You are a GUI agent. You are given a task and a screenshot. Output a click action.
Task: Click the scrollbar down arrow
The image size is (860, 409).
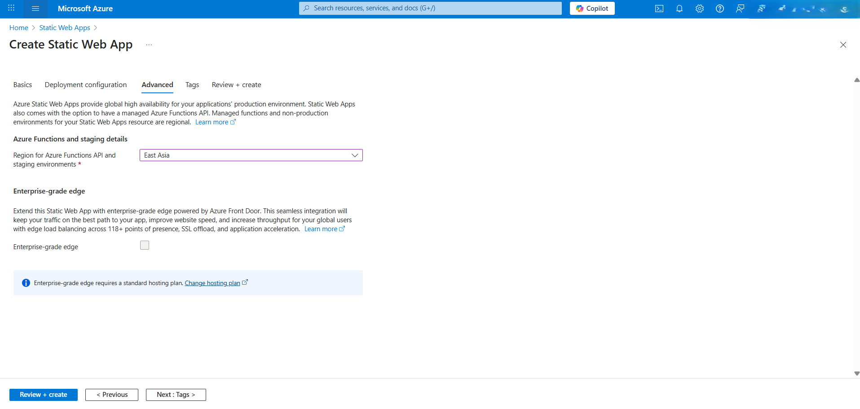pyautogui.click(x=856, y=374)
